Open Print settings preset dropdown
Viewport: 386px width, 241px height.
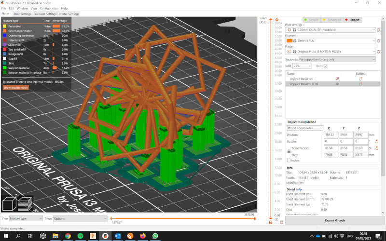[331, 30]
